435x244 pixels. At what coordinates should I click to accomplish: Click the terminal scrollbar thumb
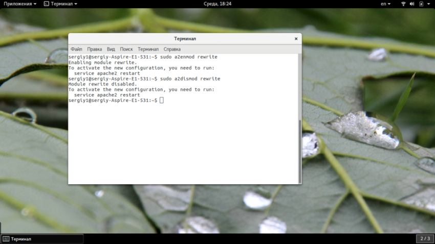pyautogui.click(x=299, y=151)
